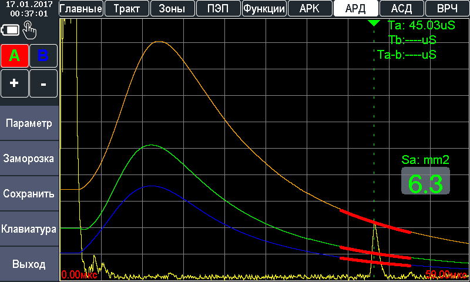The image size is (470, 282).
Task: Go to the АСД tab
Action: pyautogui.click(x=401, y=8)
